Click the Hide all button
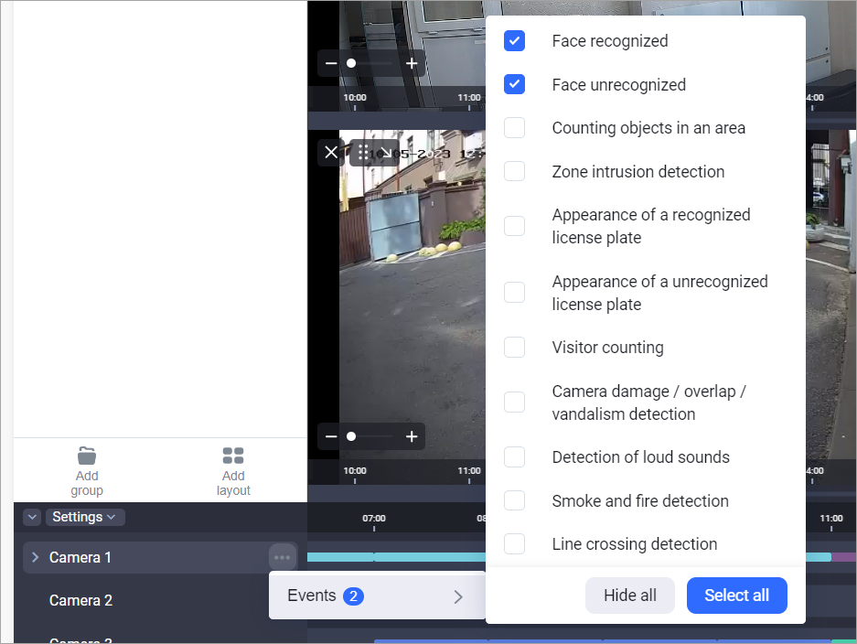The height and width of the screenshot is (644, 857). point(629,596)
